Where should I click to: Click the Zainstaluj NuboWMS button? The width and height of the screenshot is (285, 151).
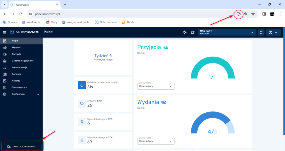[22, 147]
